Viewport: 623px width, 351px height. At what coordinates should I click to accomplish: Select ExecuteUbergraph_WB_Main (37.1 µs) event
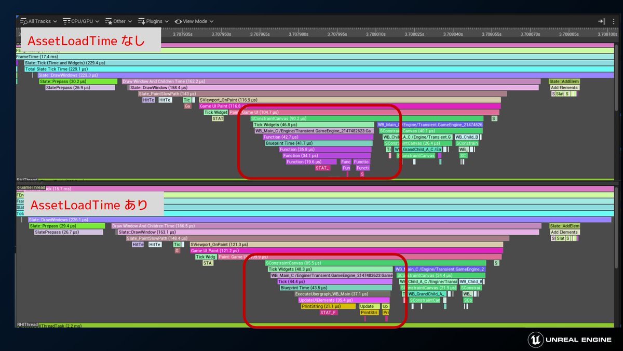click(342, 294)
